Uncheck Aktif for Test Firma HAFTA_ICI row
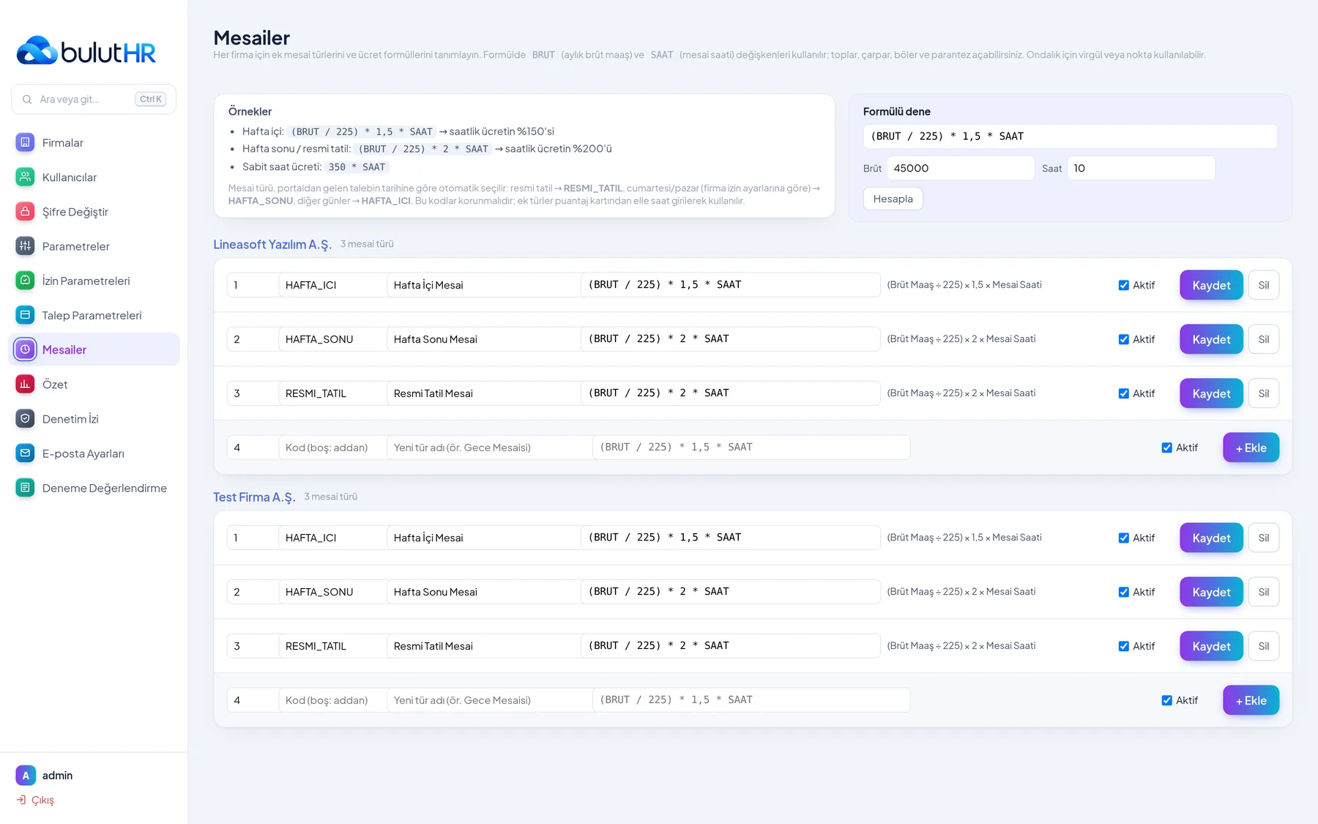1318x824 pixels. pyautogui.click(x=1123, y=538)
